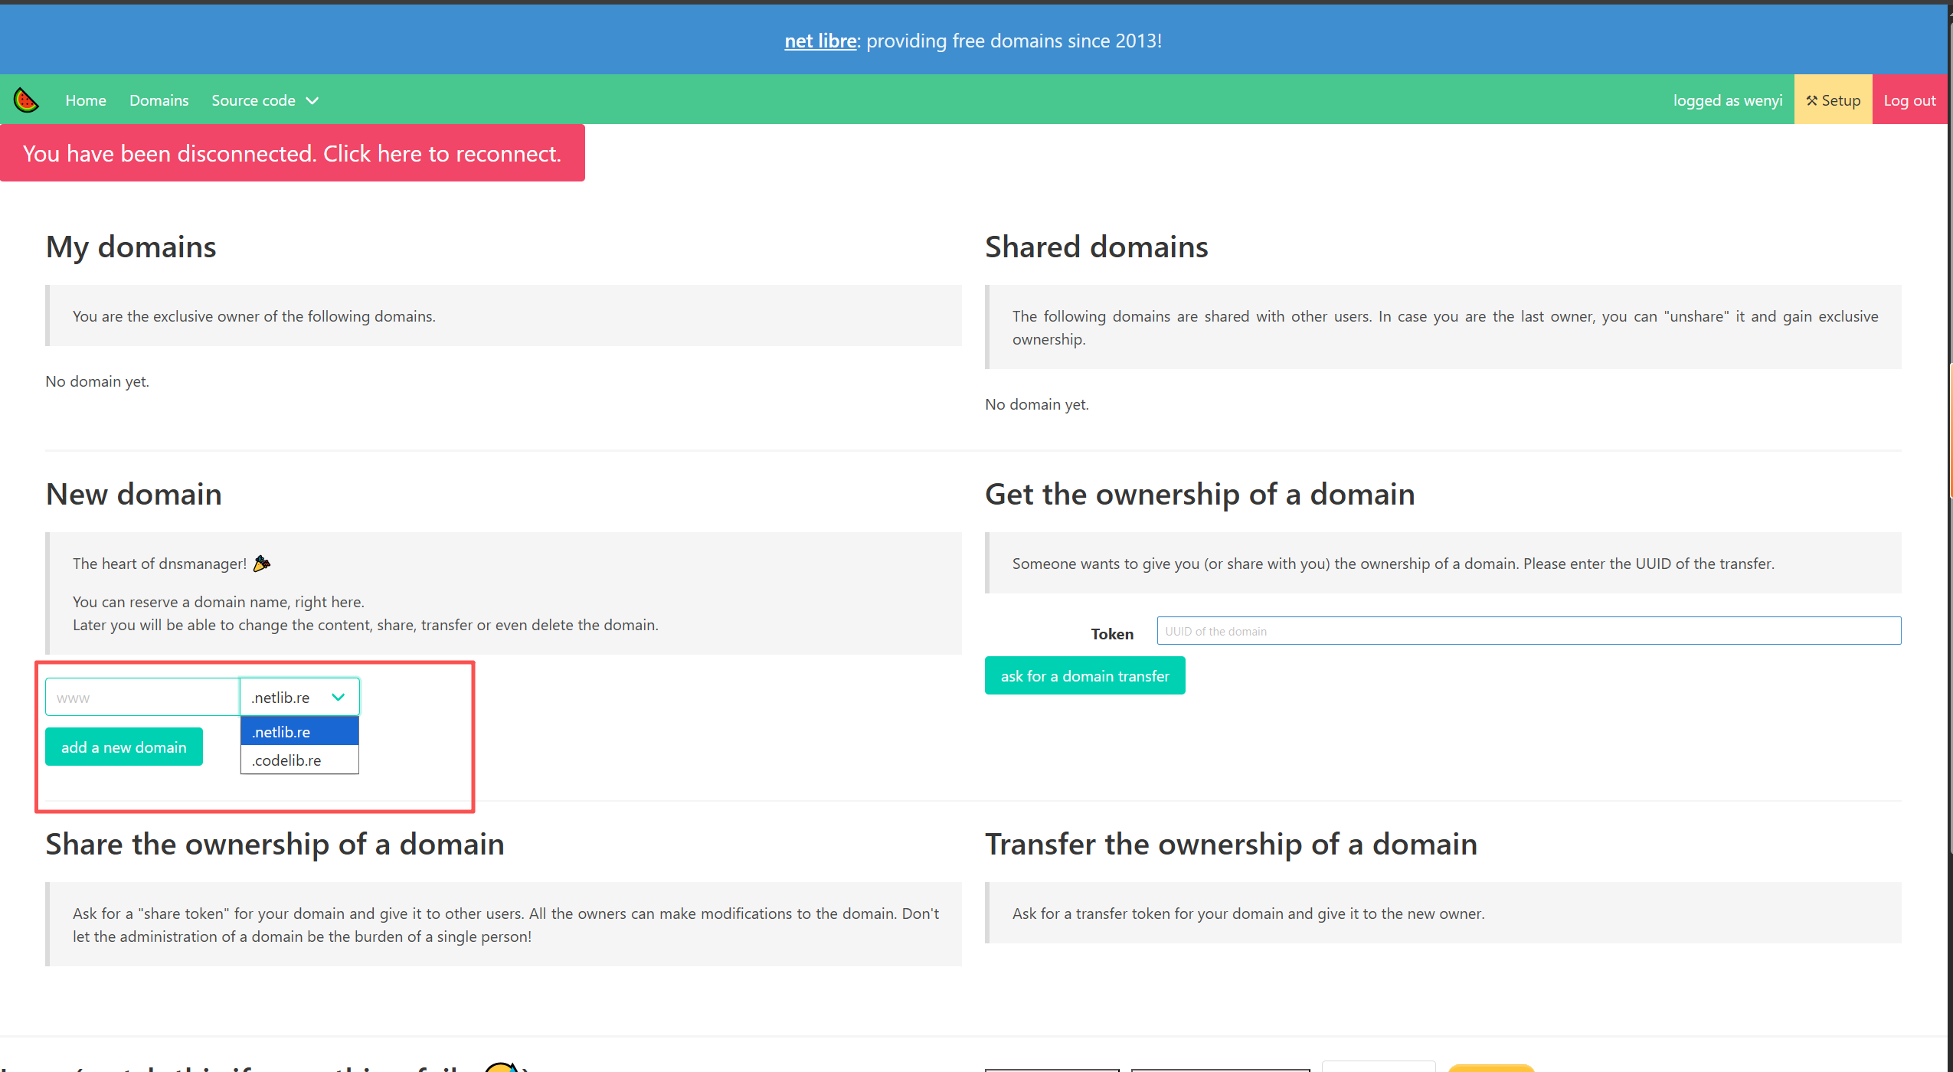Click the Token UUID input field

(1528, 631)
